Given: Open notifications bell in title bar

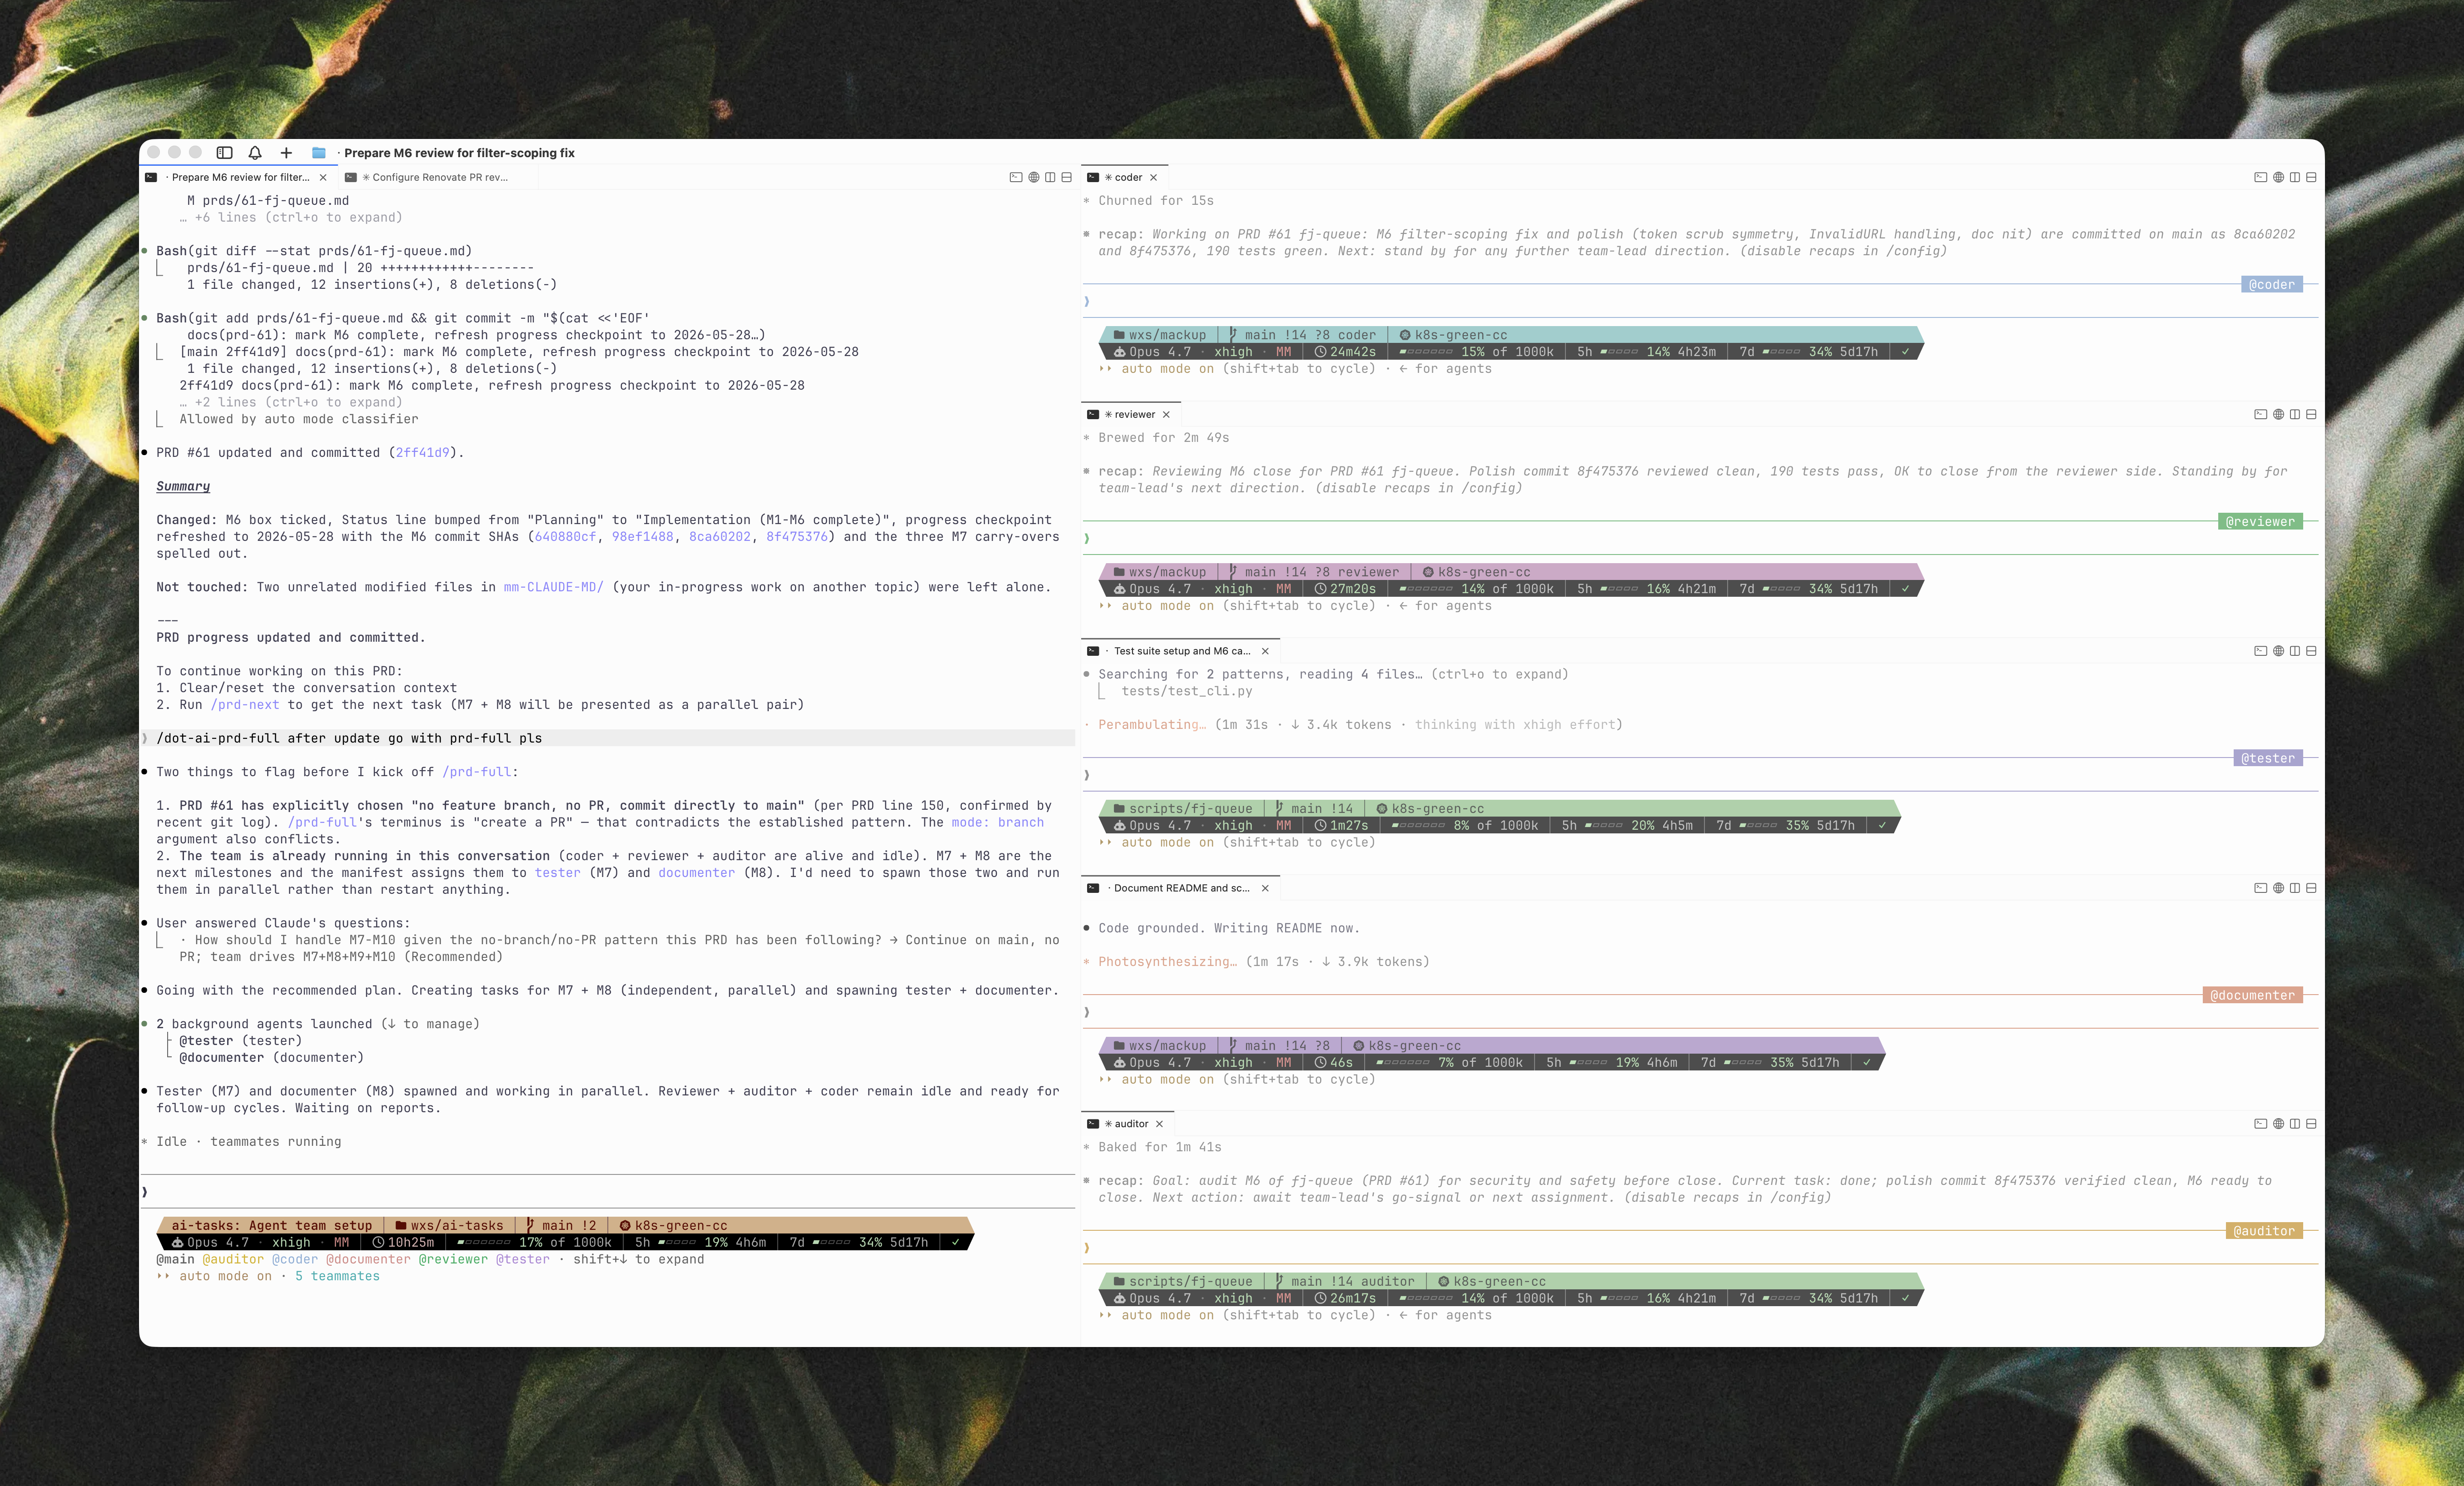Looking at the screenshot, I should click(255, 153).
